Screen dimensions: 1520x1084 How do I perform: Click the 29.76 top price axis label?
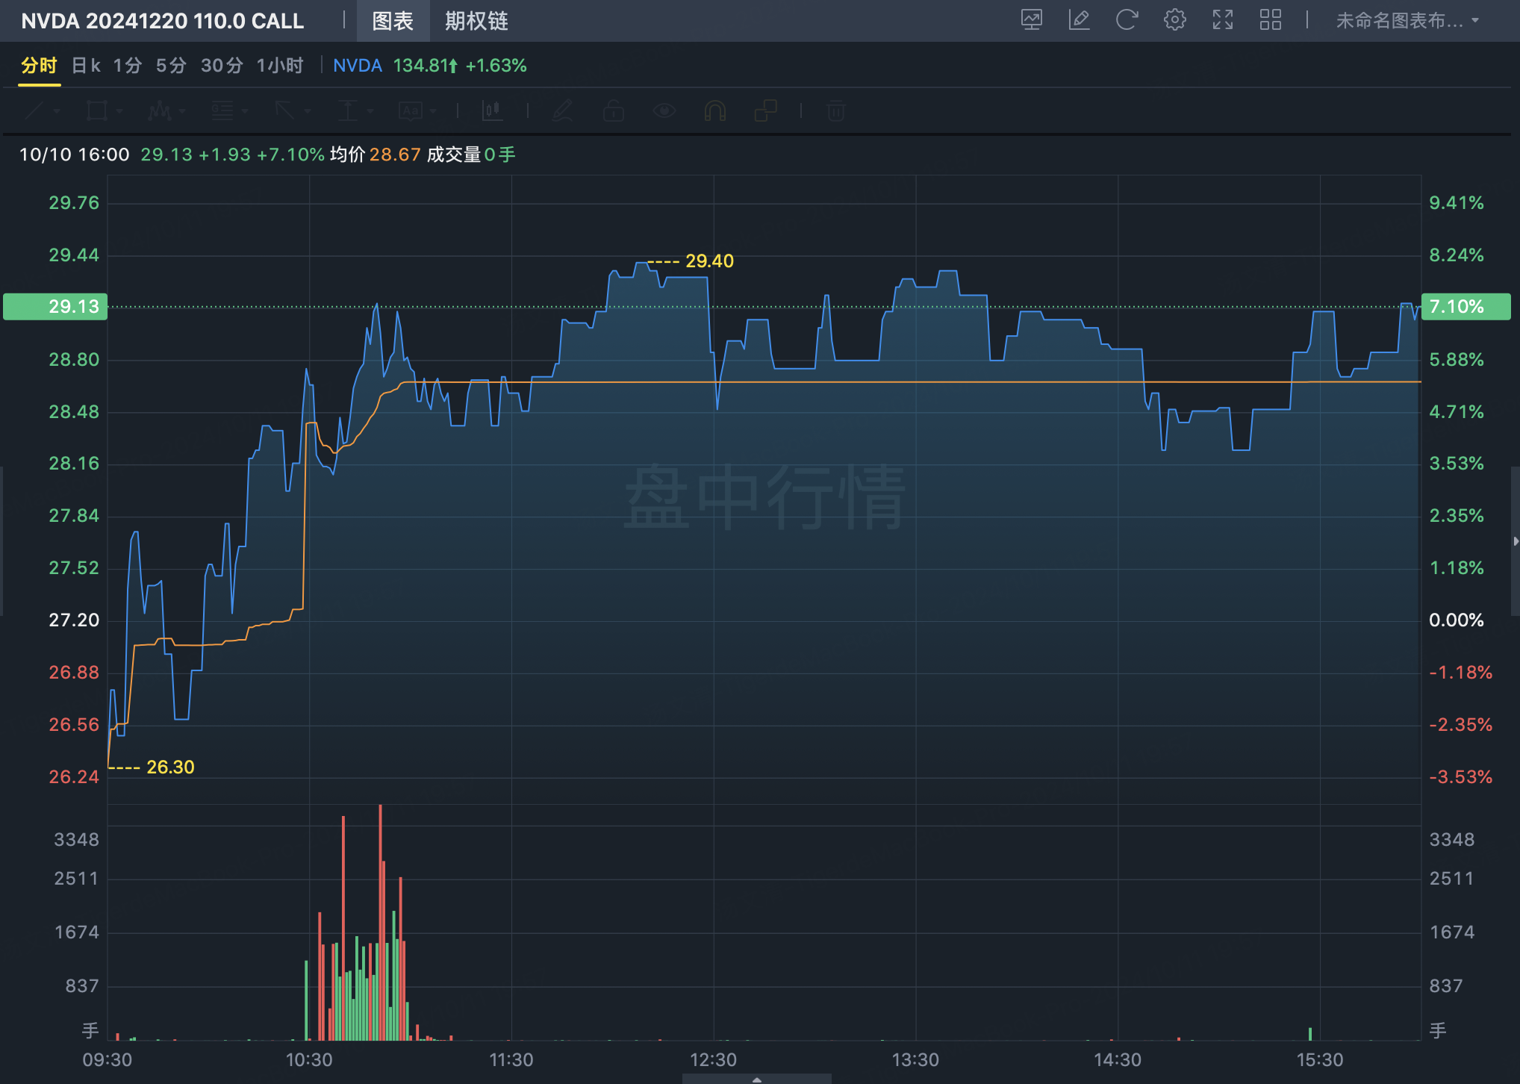74,202
